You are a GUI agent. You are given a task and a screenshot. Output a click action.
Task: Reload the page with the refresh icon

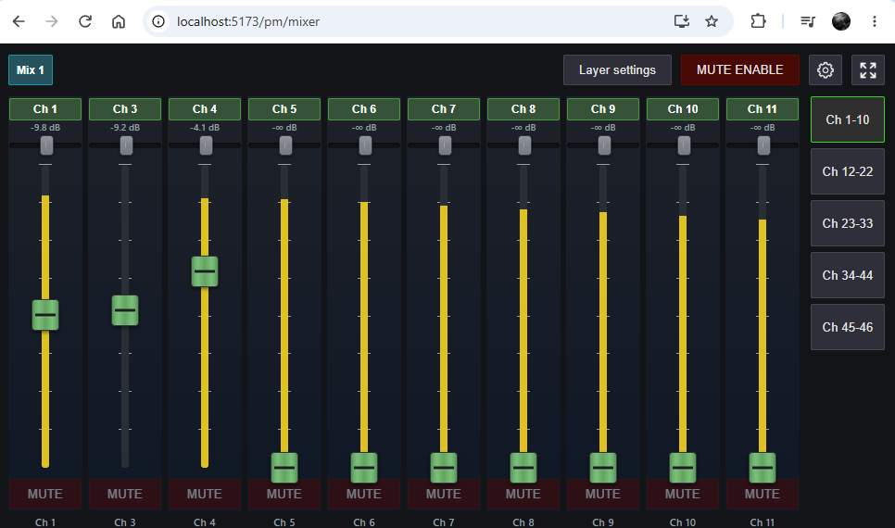(85, 21)
